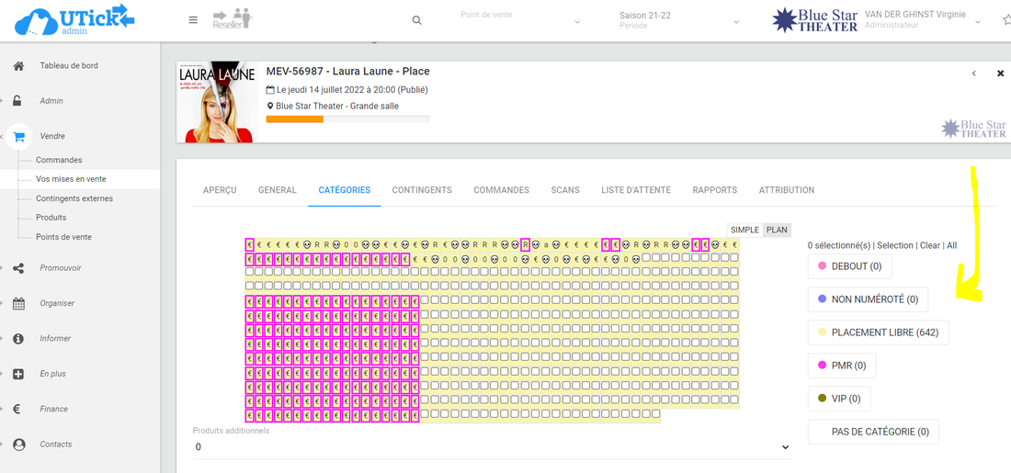The height and width of the screenshot is (473, 1011).
Task: Switch seat map to SIMPLE view
Action: point(744,230)
